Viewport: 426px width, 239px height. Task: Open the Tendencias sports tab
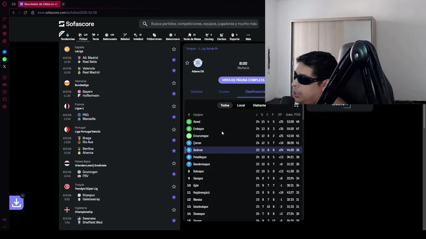[68, 37]
